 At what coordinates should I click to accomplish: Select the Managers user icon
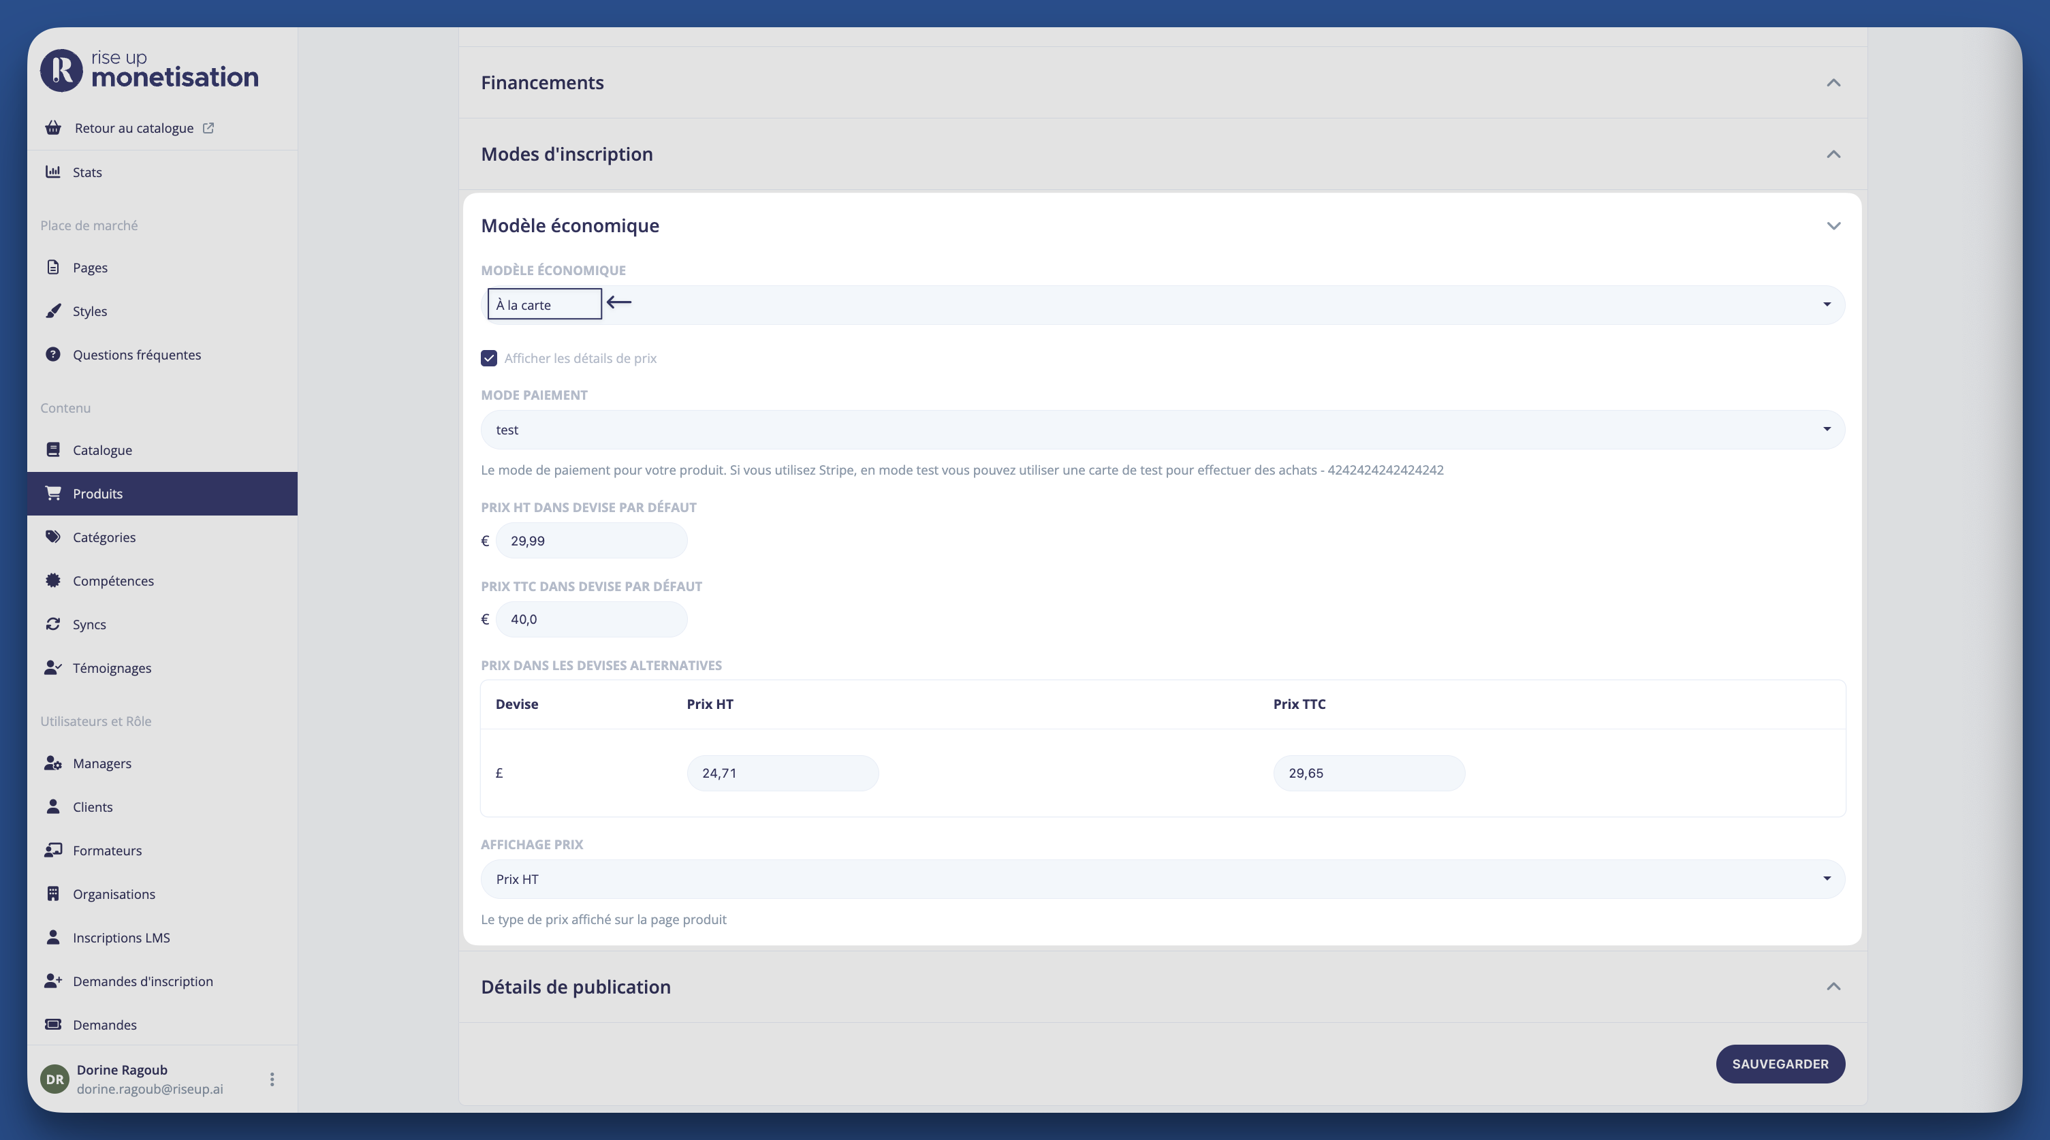pyautogui.click(x=52, y=763)
